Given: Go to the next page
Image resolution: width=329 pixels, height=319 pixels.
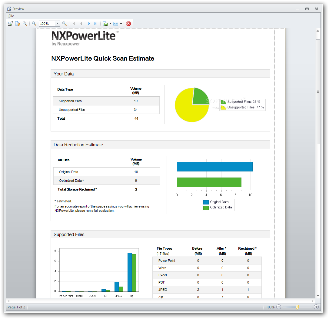Looking at the screenshot, I should click(x=88, y=24).
